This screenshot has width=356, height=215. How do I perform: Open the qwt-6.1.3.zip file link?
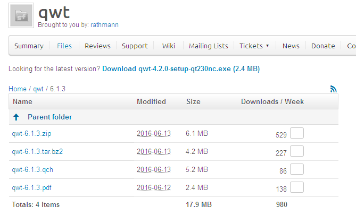coord(32,134)
